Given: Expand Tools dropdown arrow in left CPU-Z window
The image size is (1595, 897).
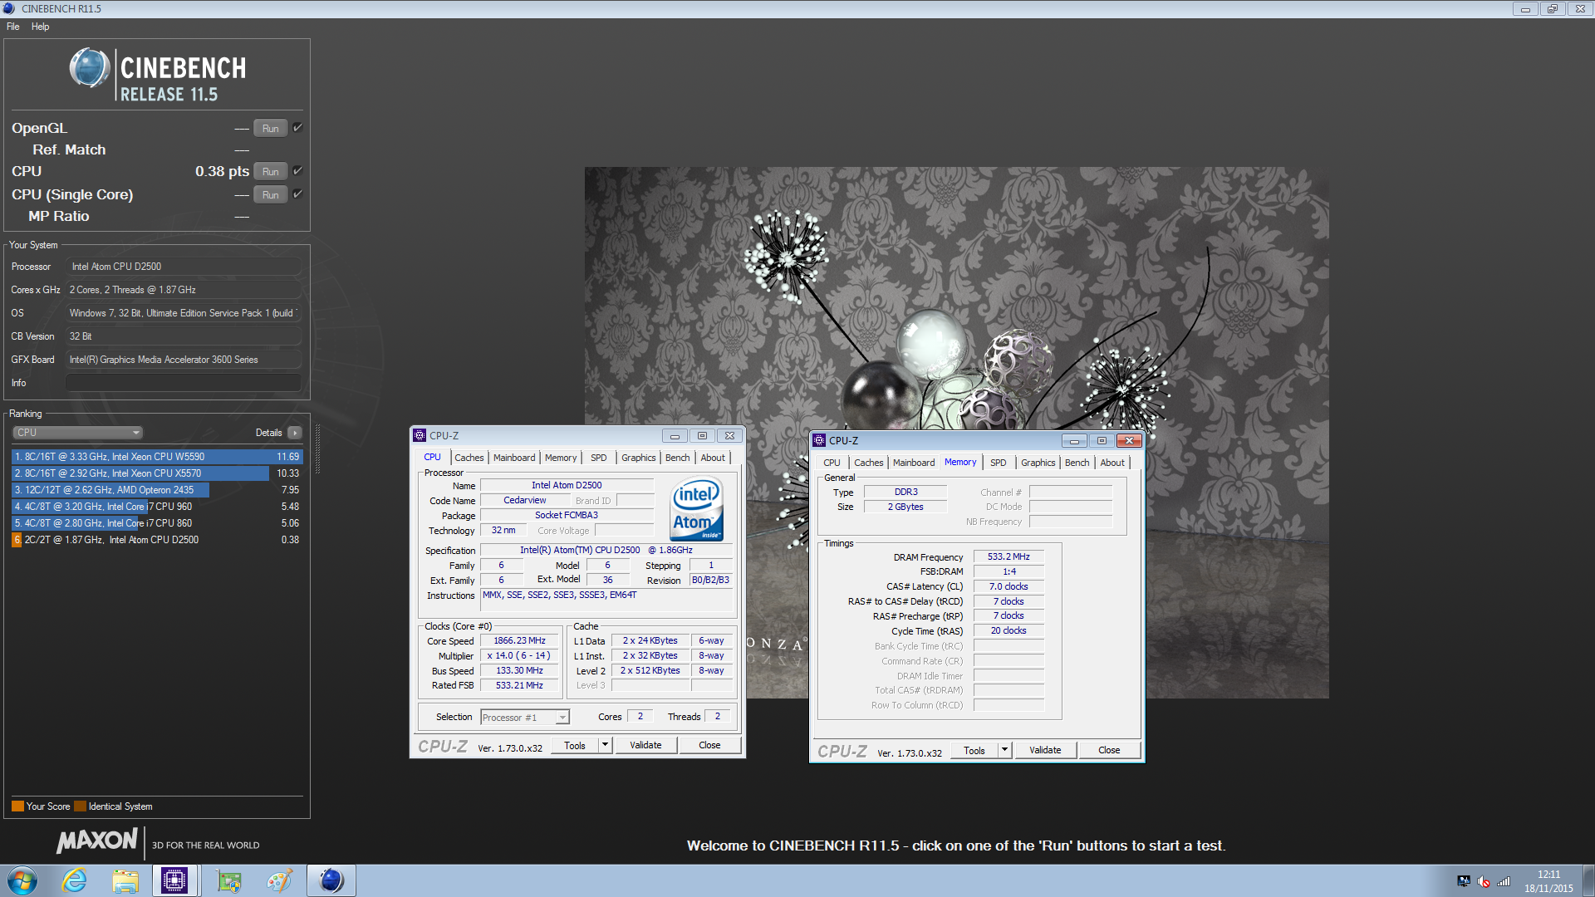Looking at the screenshot, I should [x=606, y=746].
